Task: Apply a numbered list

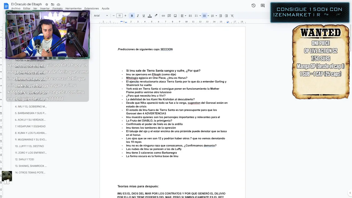Action: 212,16
